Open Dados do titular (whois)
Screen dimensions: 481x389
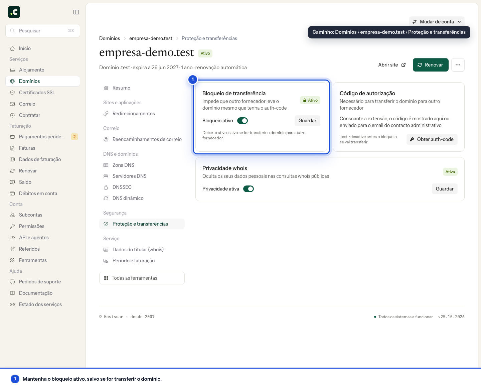coord(142,250)
